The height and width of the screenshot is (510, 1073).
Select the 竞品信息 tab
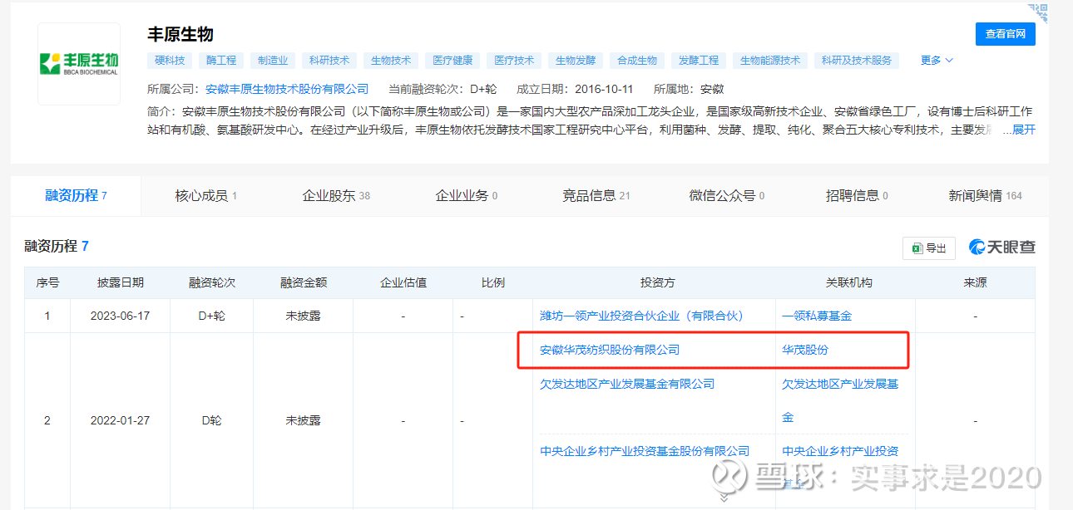(x=596, y=196)
